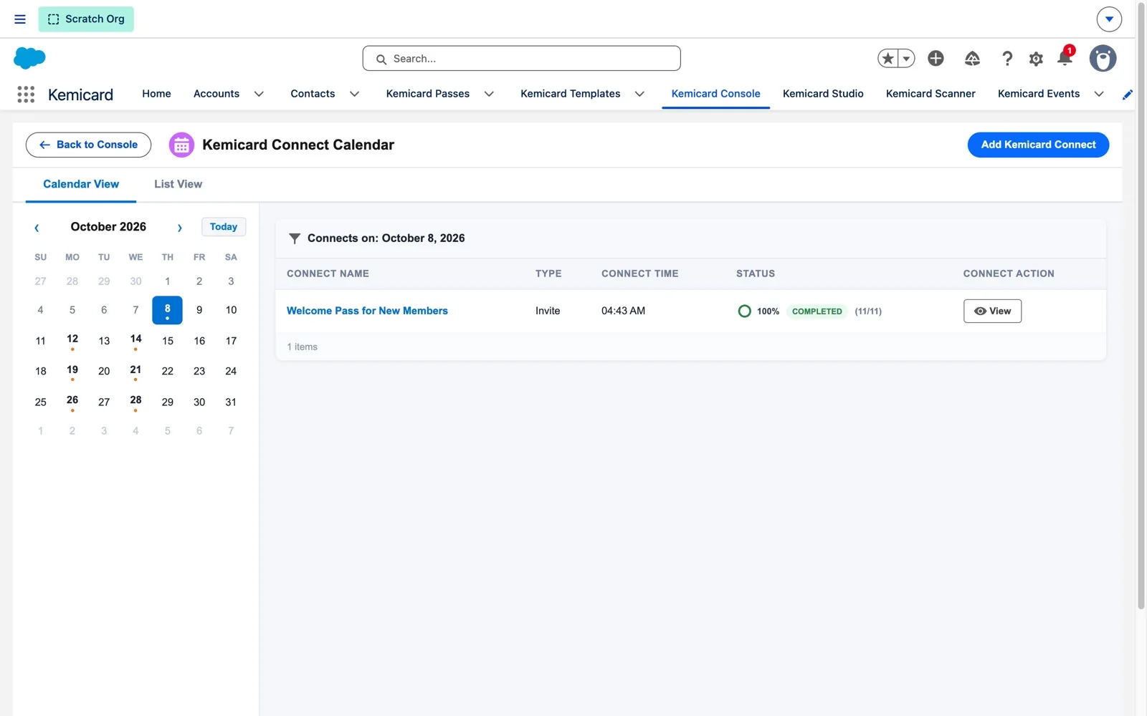Click the COMPLETED status badge
This screenshot has height=716, width=1147.
click(817, 311)
